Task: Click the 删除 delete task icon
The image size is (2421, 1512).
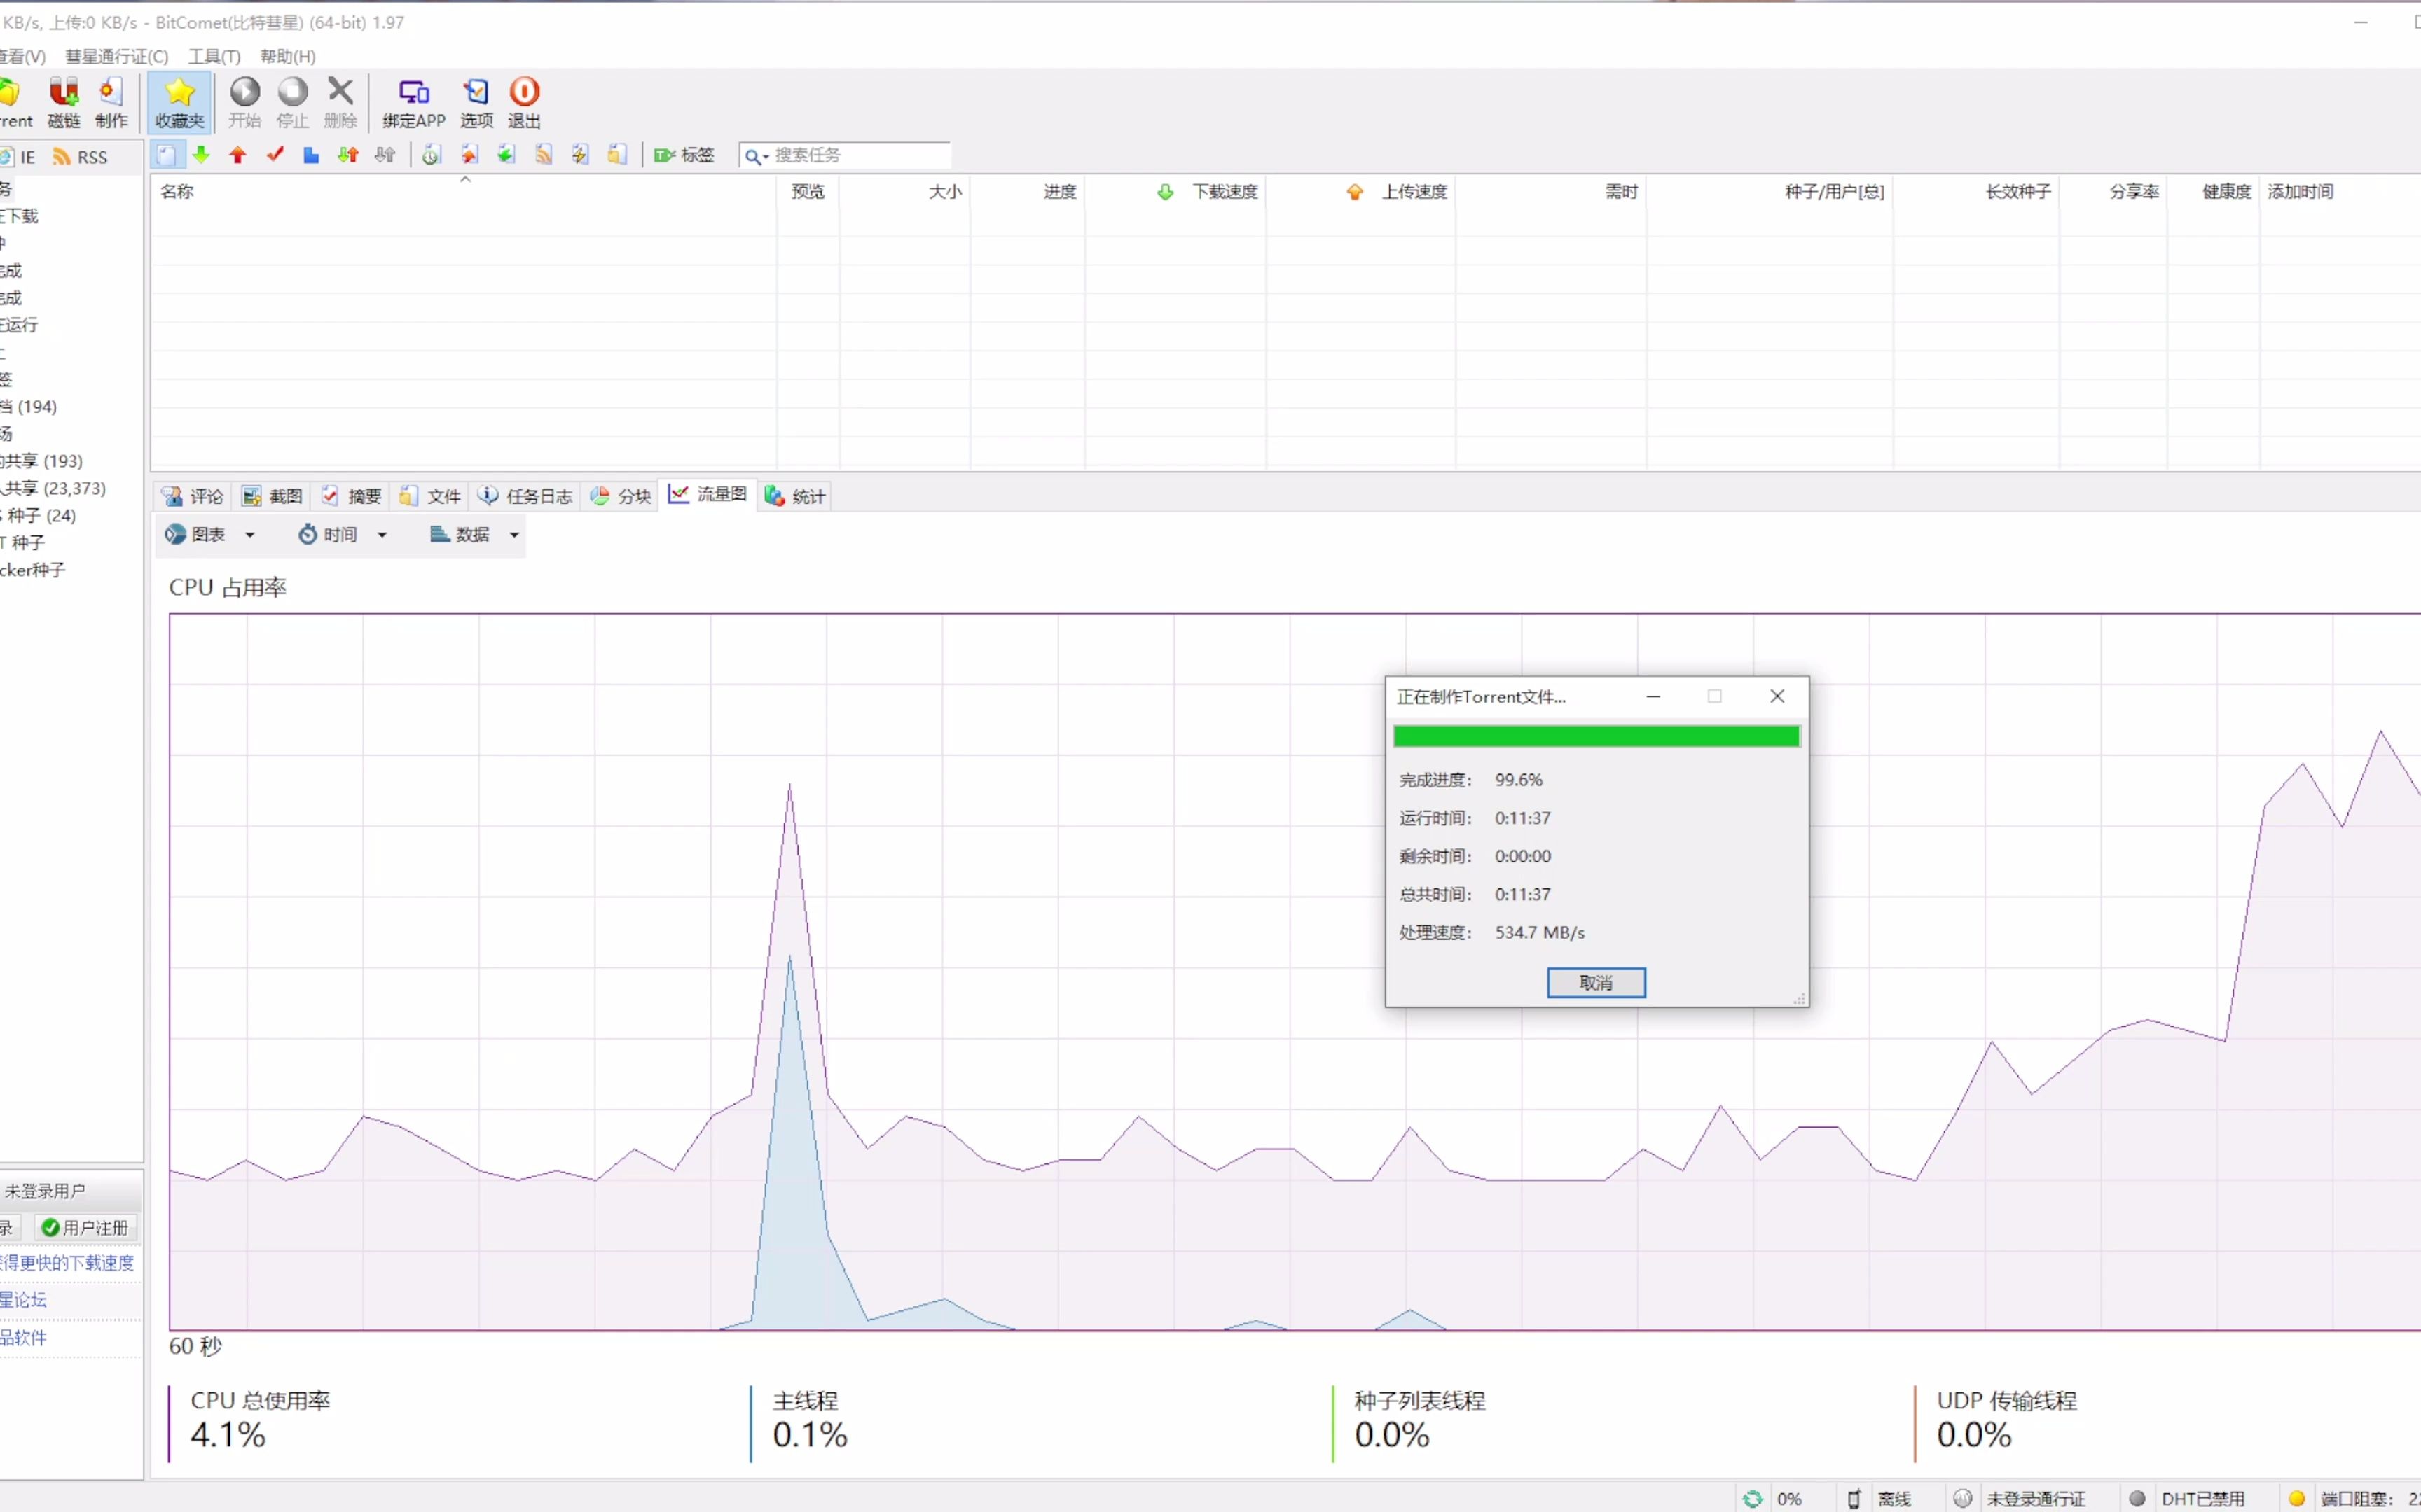Action: click(x=340, y=102)
